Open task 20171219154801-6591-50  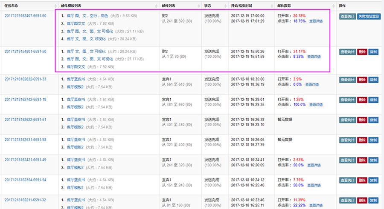point(25,52)
